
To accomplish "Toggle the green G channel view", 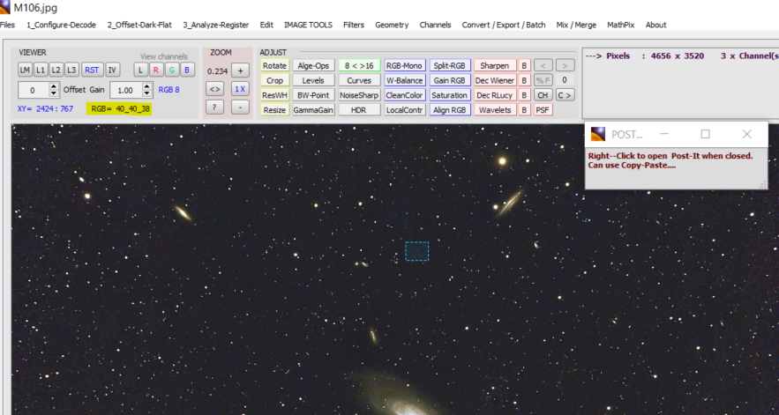I will point(172,70).
